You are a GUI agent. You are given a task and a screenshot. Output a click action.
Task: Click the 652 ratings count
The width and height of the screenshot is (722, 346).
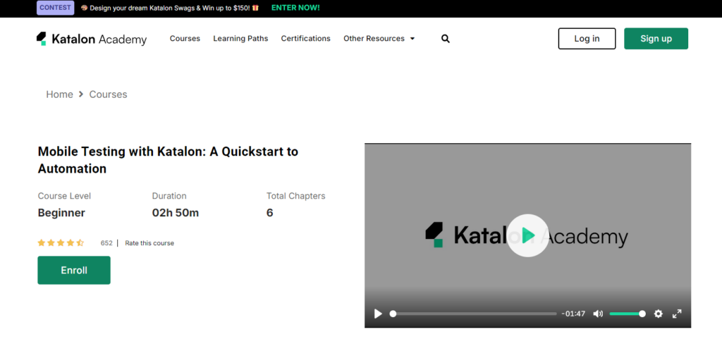pyautogui.click(x=106, y=243)
